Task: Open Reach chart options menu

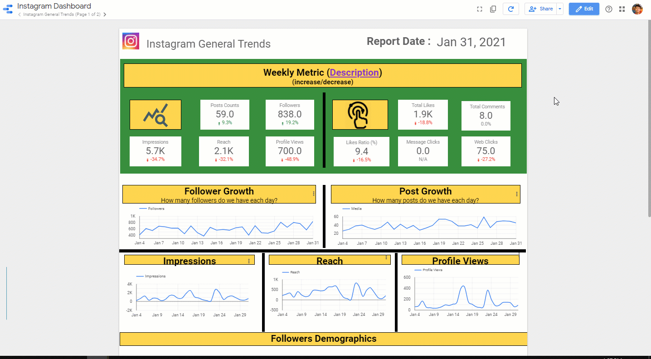Action: 386,257
